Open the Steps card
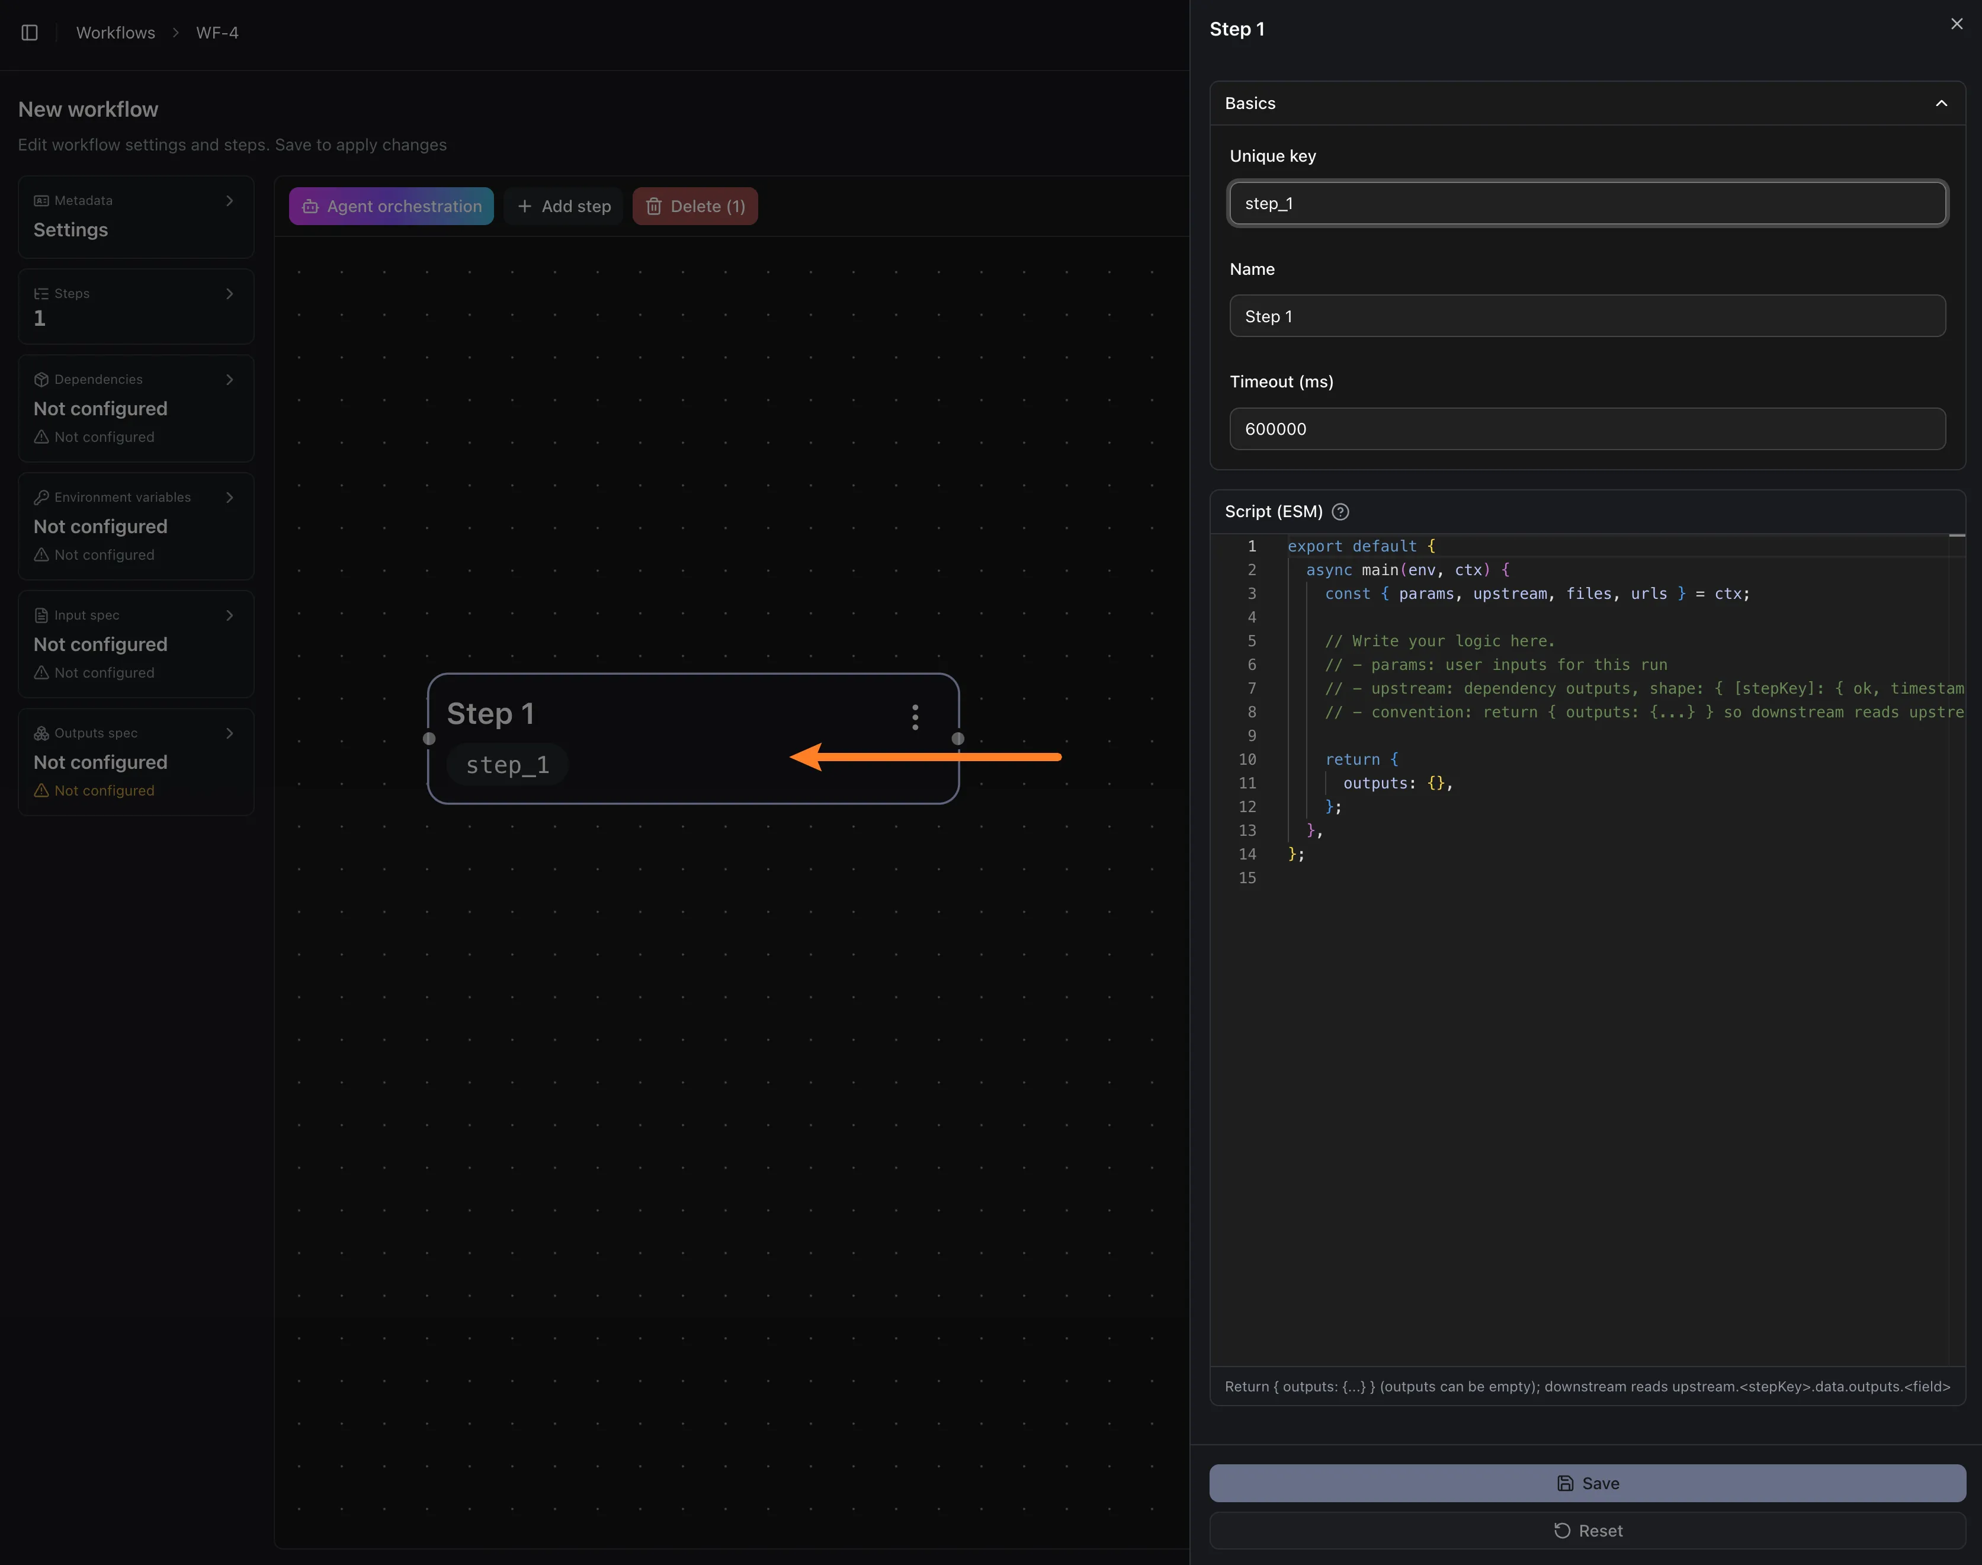The image size is (1982, 1565). pyautogui.click(x=136, y=306)
